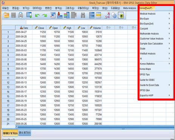
Task: Choose Korea Maps from the menu
Action: pyautogui.click(x=155, y=69)
